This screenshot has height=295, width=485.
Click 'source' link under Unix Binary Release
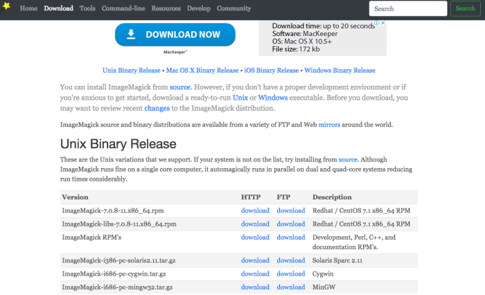point(348,159)
